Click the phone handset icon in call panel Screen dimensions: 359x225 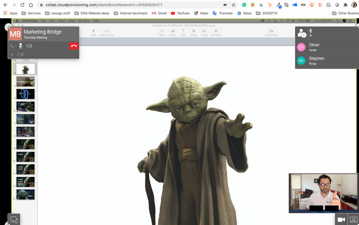12,46
